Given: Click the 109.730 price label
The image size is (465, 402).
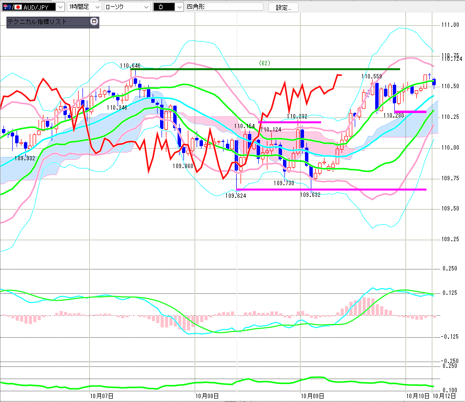Looking at the screenshot, I should (x=284, y=183).
